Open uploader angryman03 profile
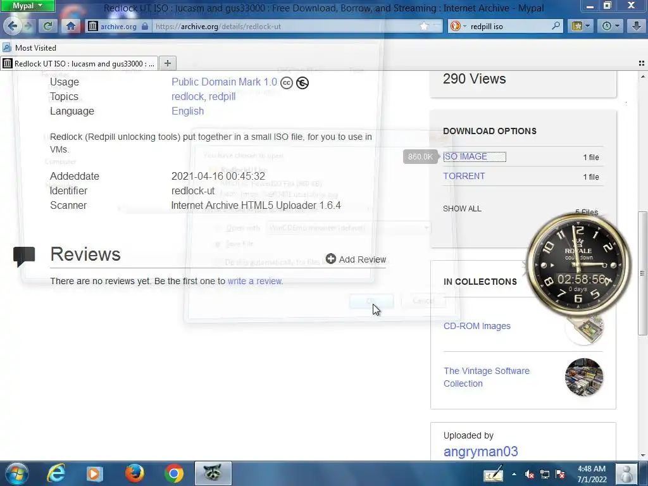The image size is (648, 486). point(481,452)
